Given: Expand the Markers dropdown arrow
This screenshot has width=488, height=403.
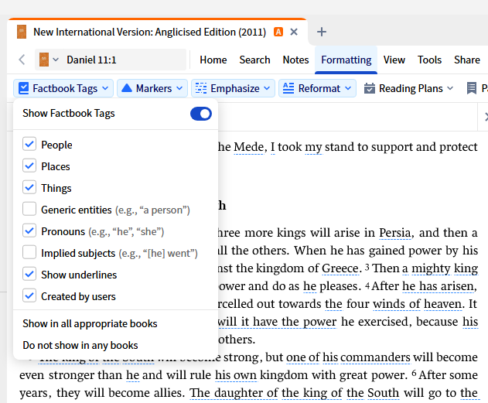Looking at the screenshot, I should (x=179, y=88).
